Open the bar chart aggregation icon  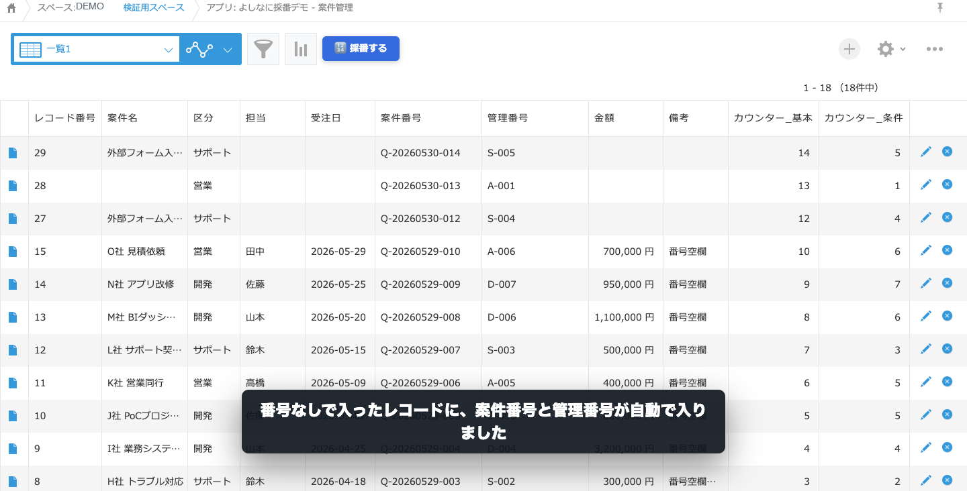tap(301, 49)
